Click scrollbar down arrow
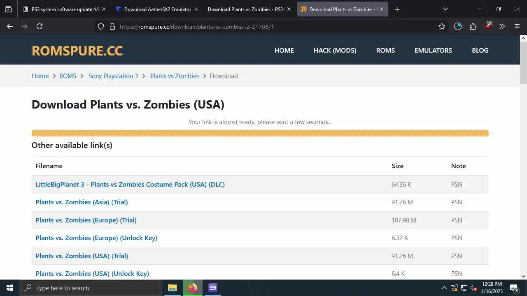Viewport: 527px width, 296px height. point(523,276)
